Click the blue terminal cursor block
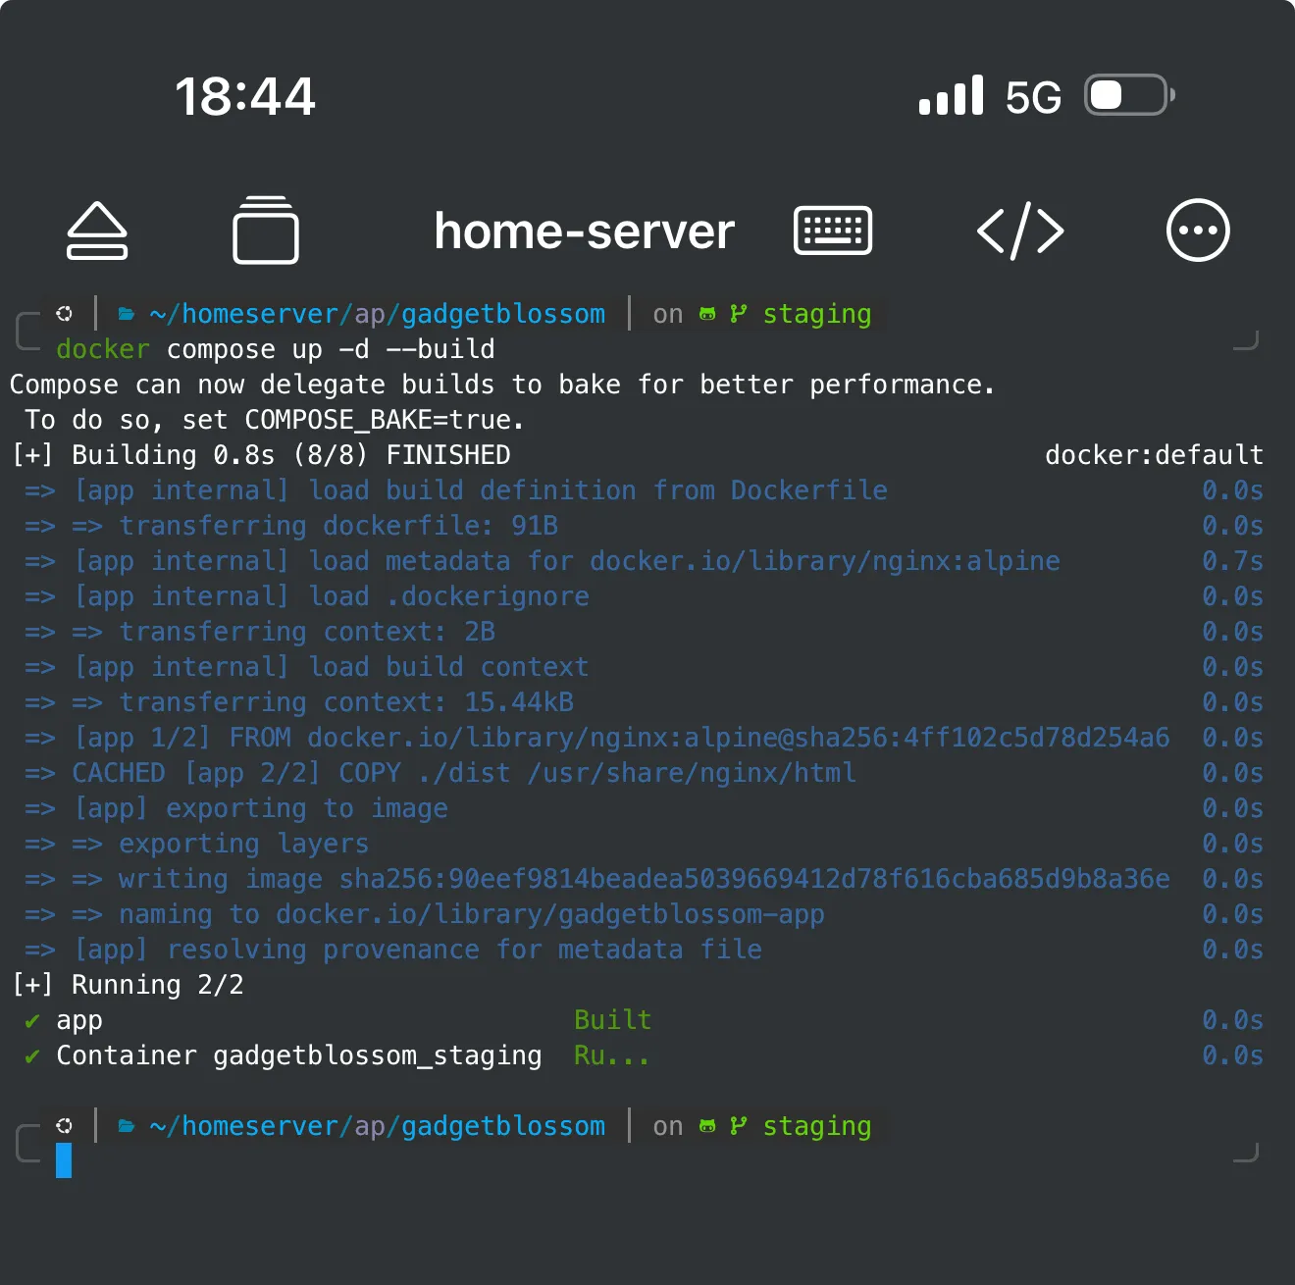This screenshot has height=1285, width=1295. click(x=64, y=1160)
